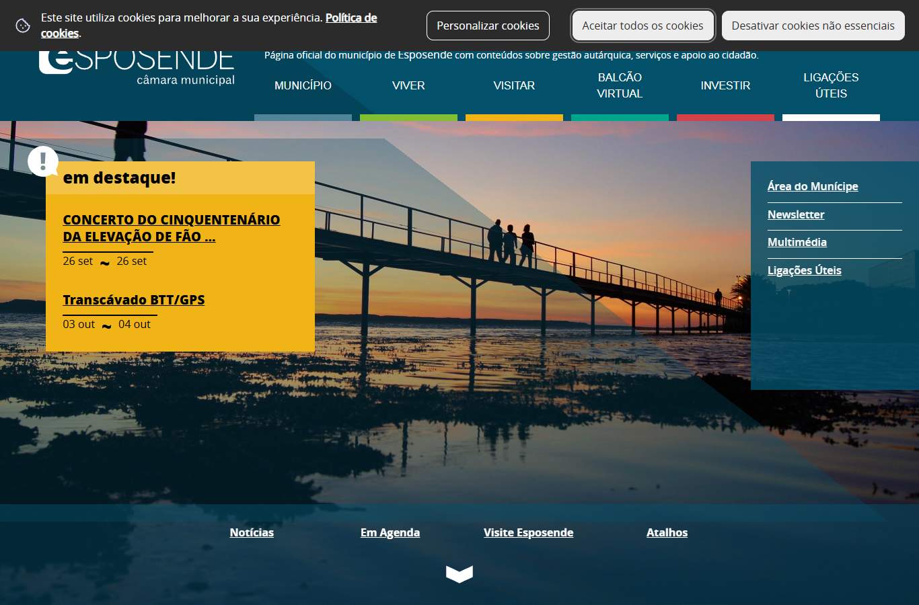This screenshot has width=919, height=605.
Task: Open the Ligações Úteis top menu
Action: [831, 85]
